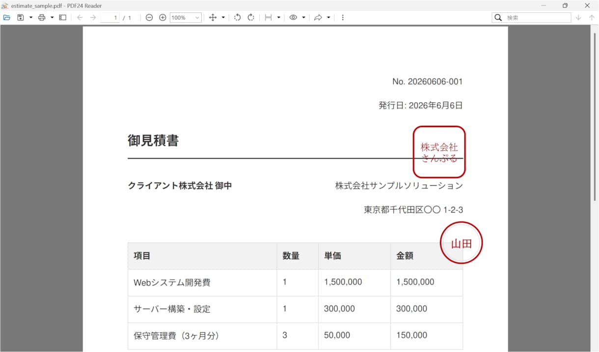
Task: Zoom out with the minus icon
Action: tap(149, 17)
